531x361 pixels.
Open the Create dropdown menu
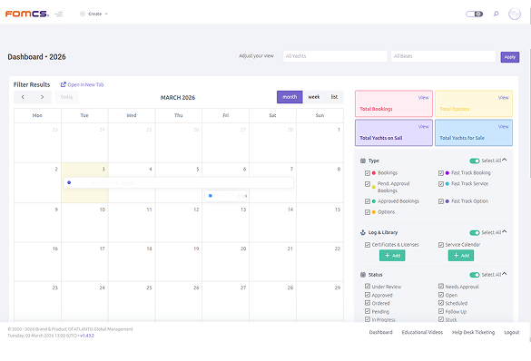click(93, 14)
